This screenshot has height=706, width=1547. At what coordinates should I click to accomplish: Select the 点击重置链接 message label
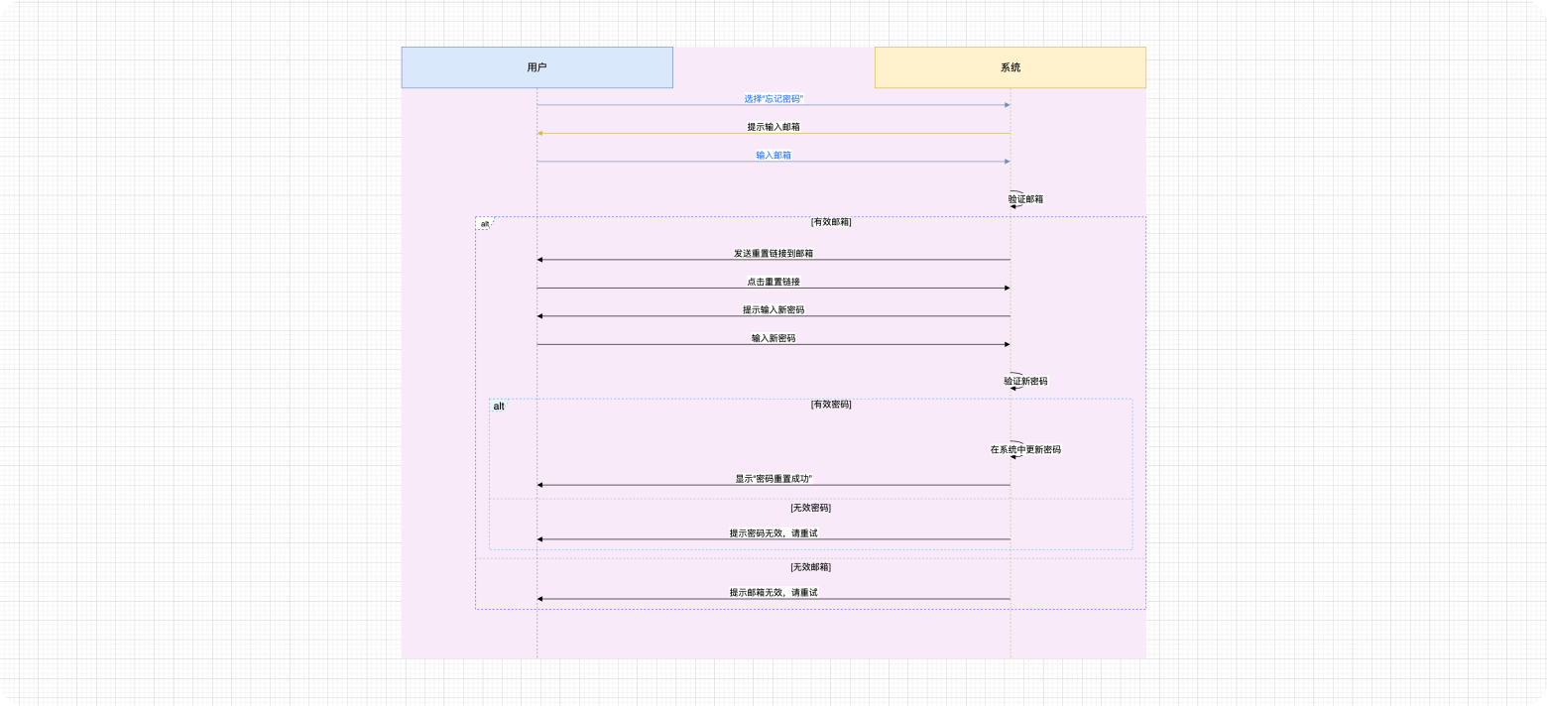click(x=773, y=283)
